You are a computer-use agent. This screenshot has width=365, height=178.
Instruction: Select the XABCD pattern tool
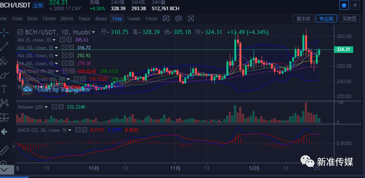tap(4, 103)
